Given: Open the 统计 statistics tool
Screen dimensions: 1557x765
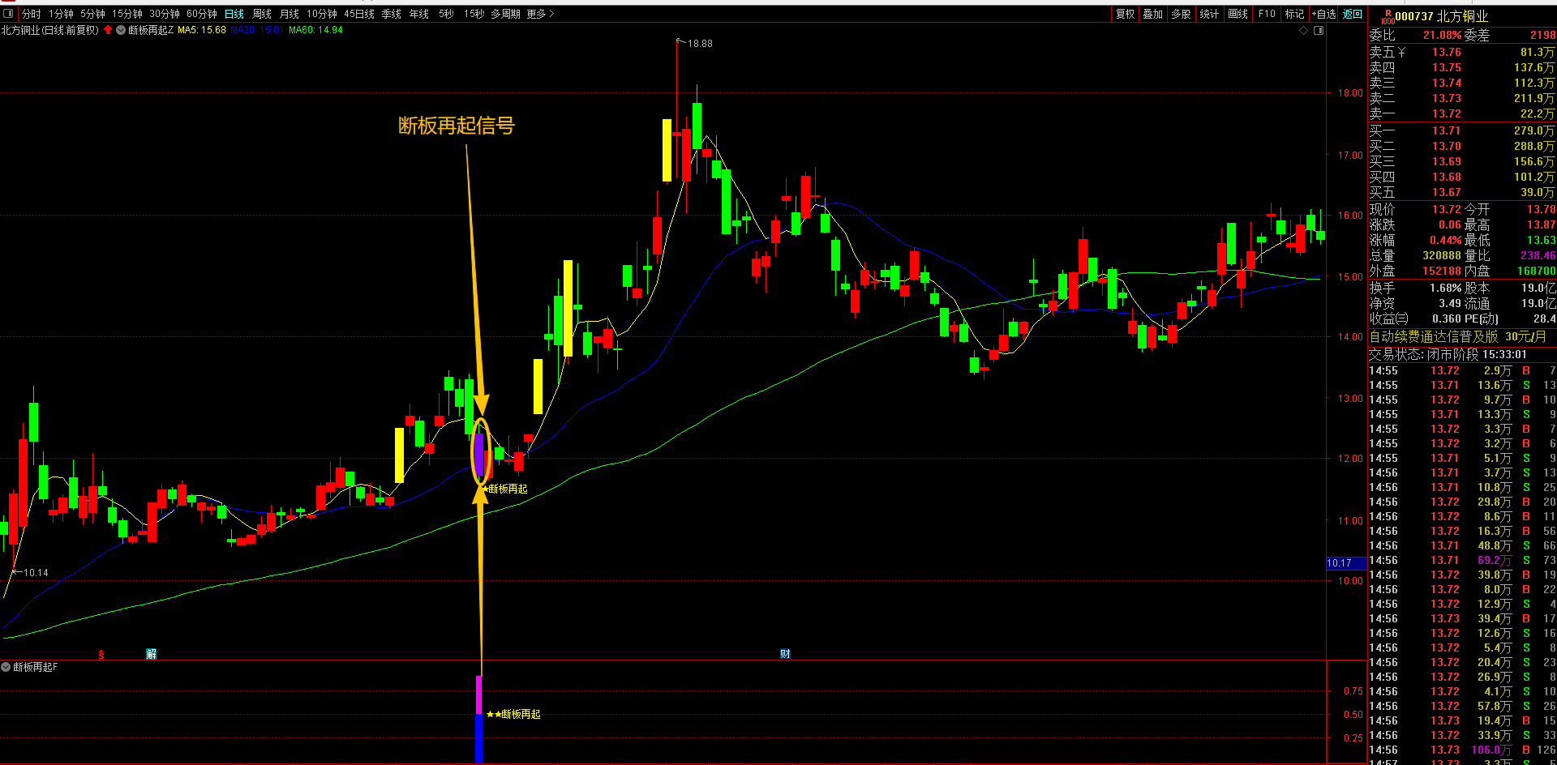Looking at the screenshot, I should 1209,14.
